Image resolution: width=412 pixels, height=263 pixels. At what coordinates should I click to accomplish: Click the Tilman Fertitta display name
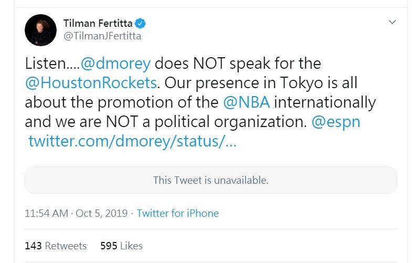[98, 23]
